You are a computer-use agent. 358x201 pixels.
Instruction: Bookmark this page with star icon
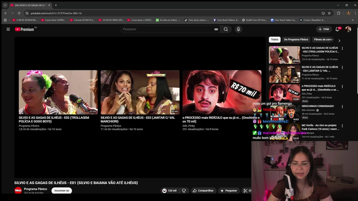tap(329, 13)
